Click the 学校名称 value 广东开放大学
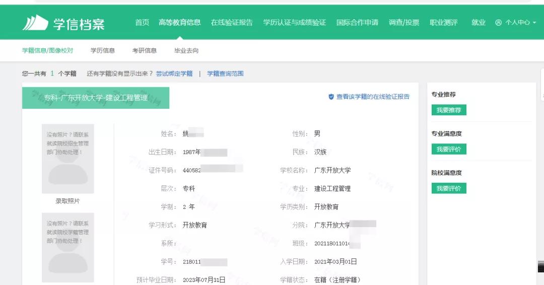This screenshot has width=544, height=285. [332, 170]
